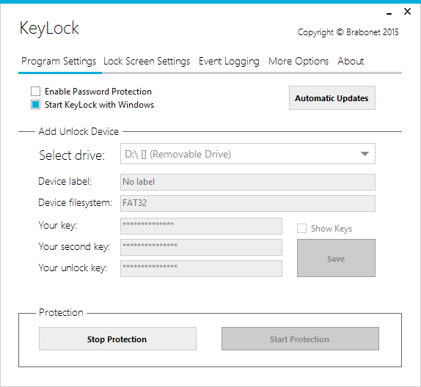The image size is (421, 387).
Task: Click the Device filesystem field showing FAT32
Action: 248,203
